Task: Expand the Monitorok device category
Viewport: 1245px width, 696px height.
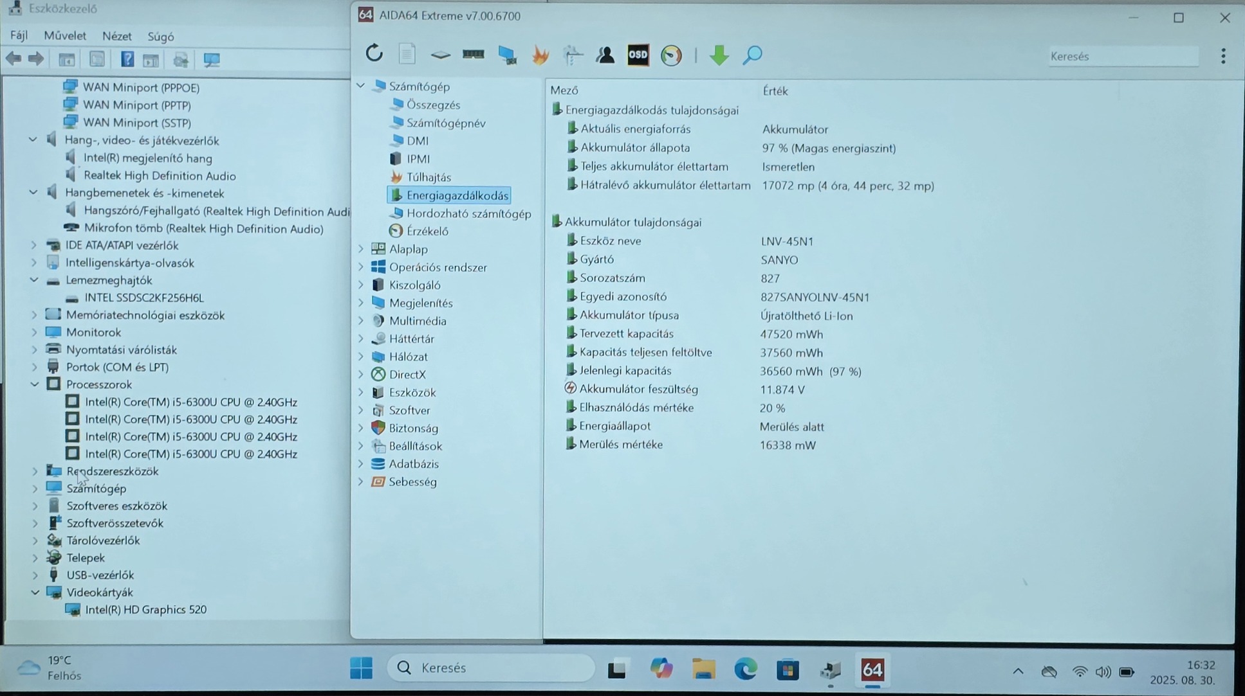Action: (35, 332)
